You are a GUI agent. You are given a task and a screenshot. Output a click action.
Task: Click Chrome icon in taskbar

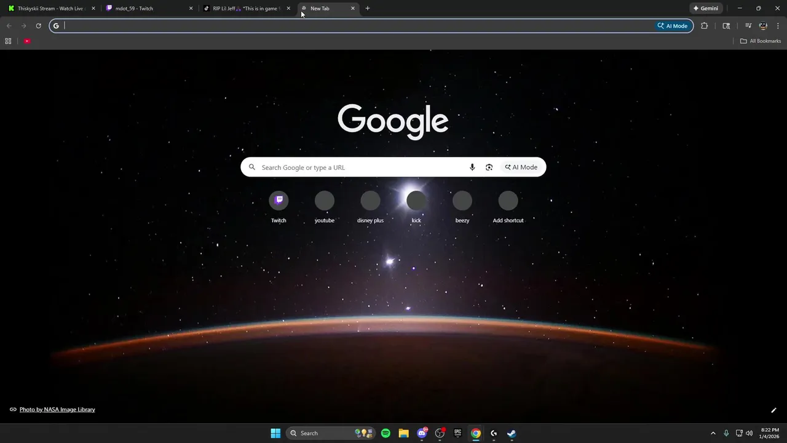tap(476, 433)
